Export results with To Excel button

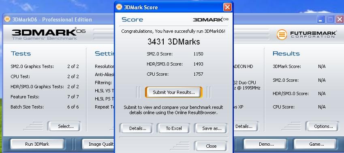tap(173, 128)
